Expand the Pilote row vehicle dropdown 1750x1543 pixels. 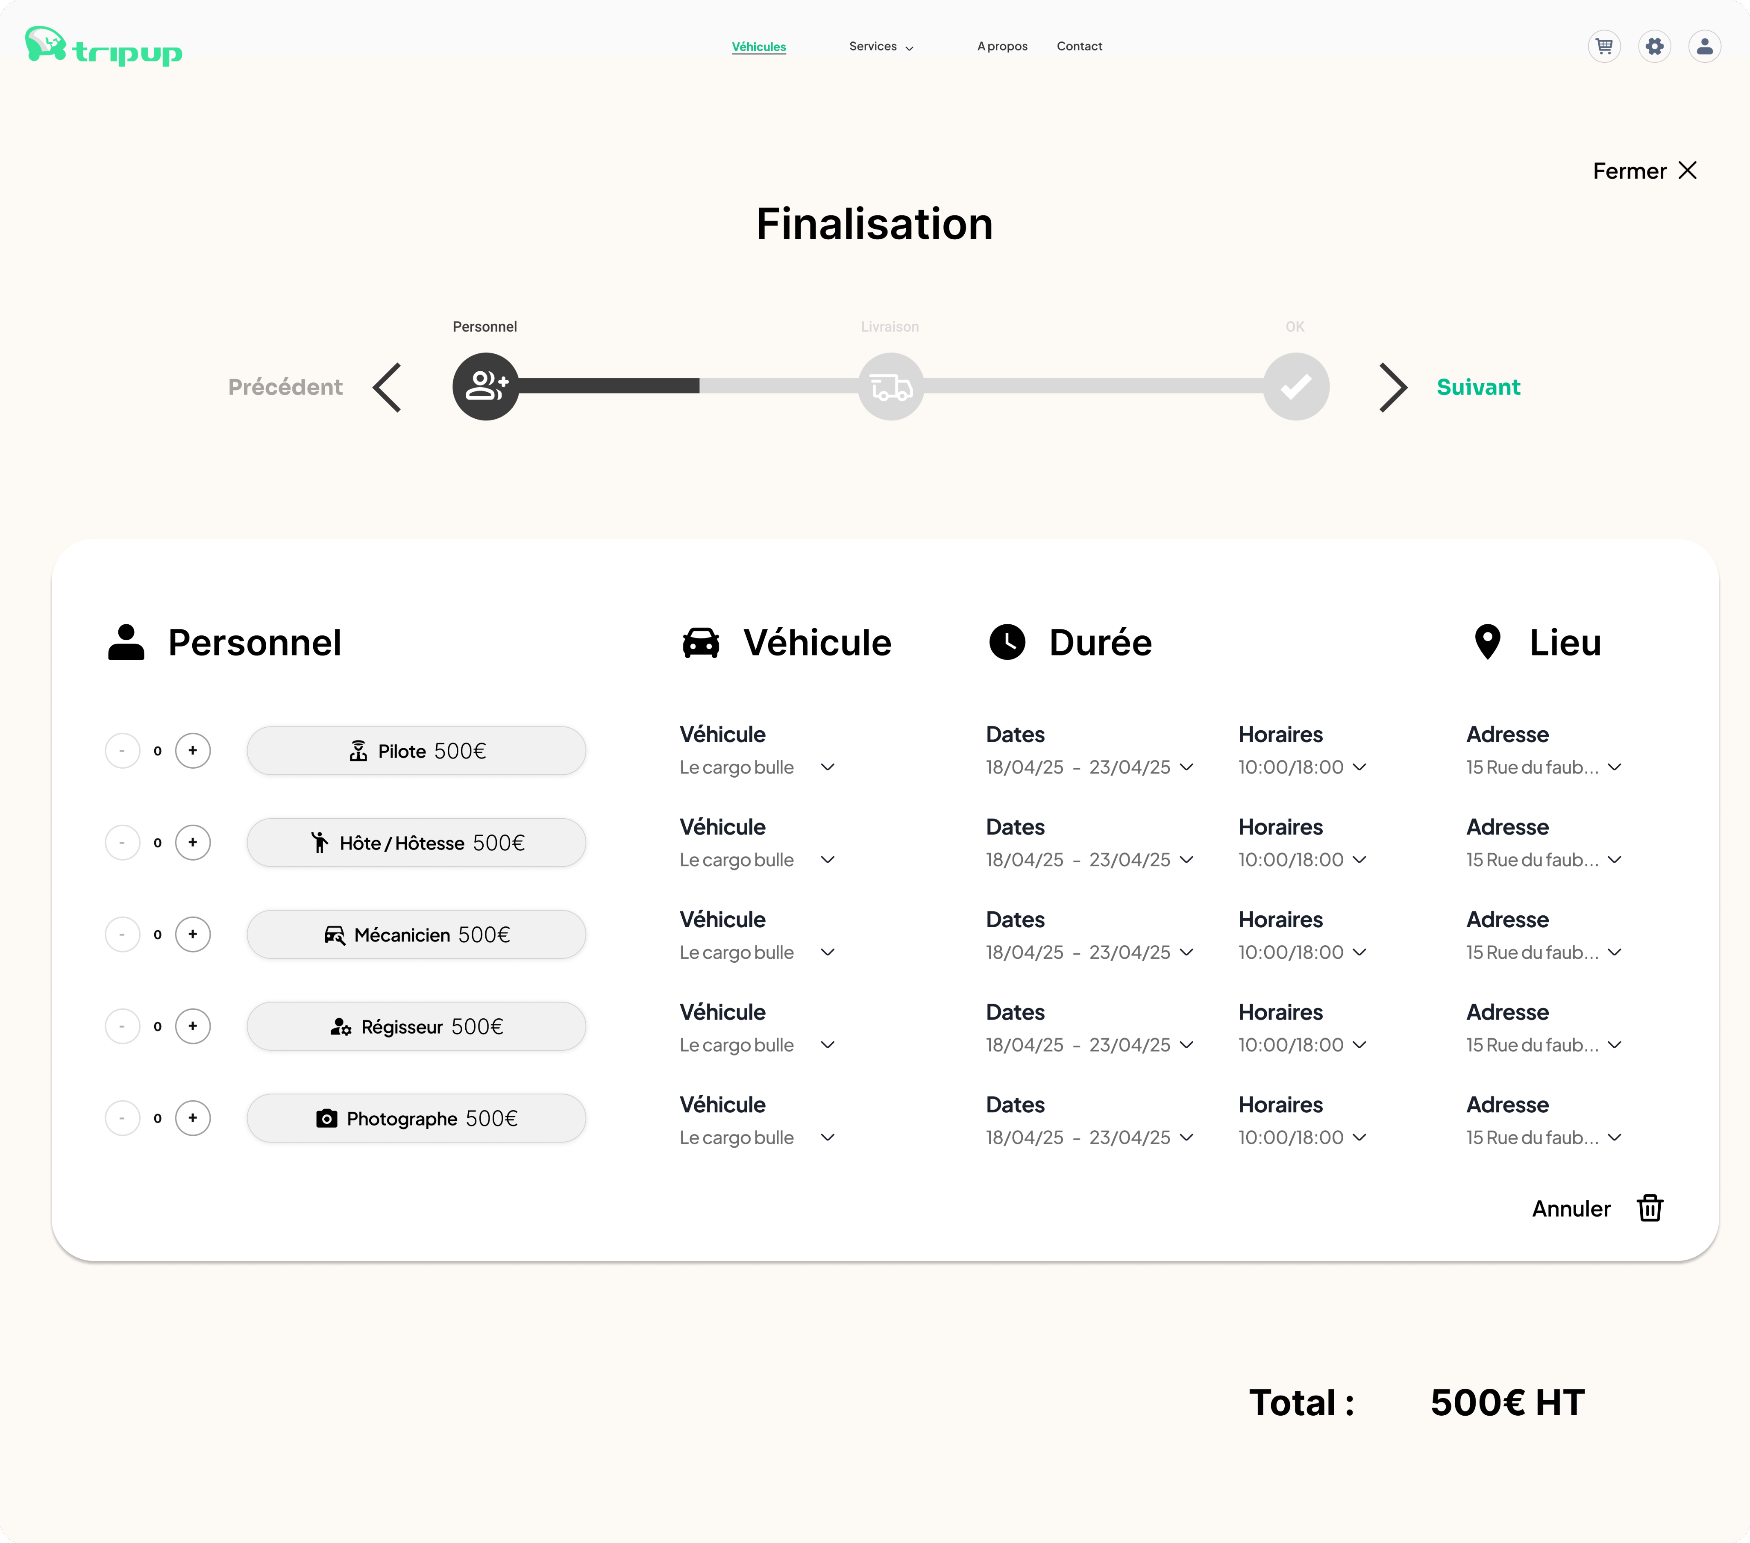click(827, 767)
